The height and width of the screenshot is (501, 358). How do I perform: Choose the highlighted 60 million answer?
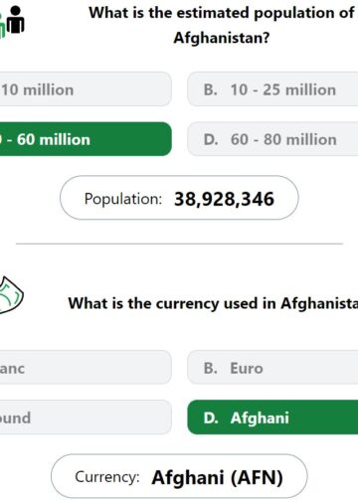pyautogui.click(x=86, y=139)
